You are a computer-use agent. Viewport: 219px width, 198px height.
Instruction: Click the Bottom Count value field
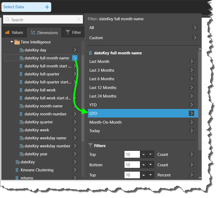click(x=132, y=165)
